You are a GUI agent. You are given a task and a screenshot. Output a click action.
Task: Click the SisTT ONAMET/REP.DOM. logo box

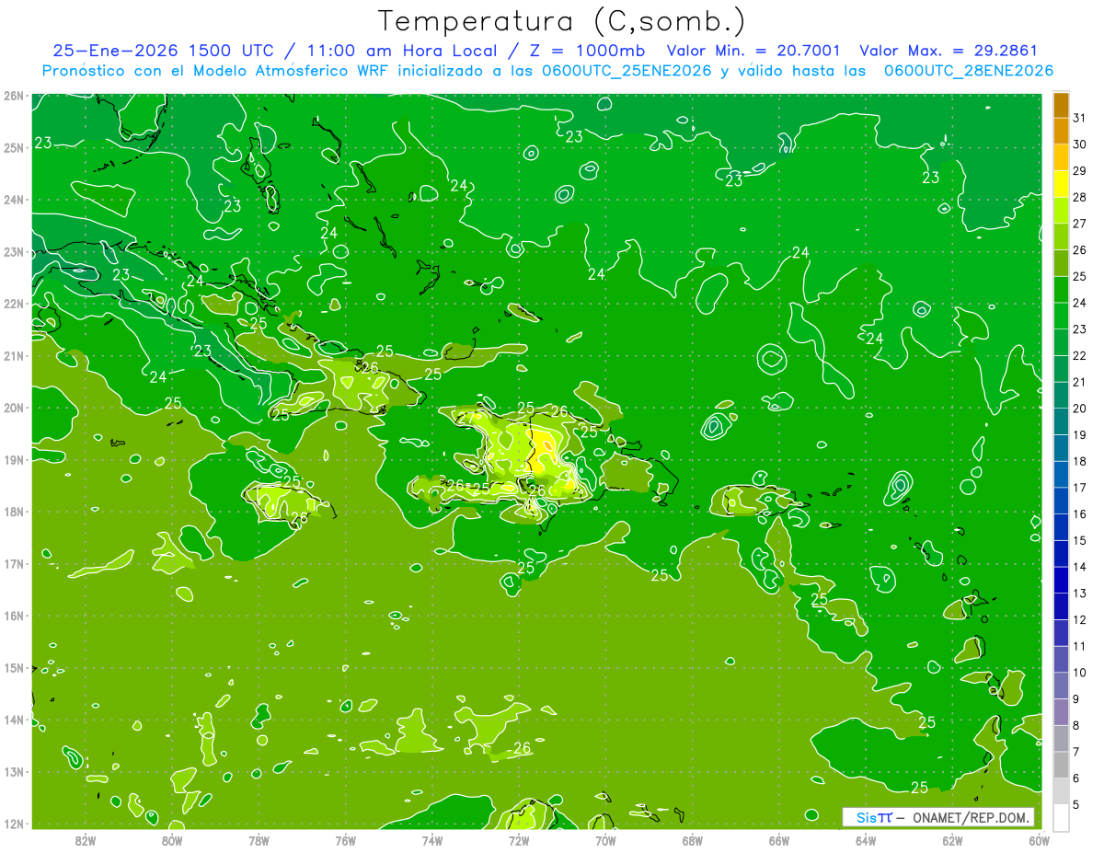(x=938, y=817)
